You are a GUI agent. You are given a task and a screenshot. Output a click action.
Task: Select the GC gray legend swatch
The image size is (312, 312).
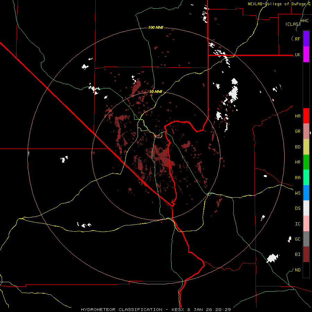(x=306, y=239)
